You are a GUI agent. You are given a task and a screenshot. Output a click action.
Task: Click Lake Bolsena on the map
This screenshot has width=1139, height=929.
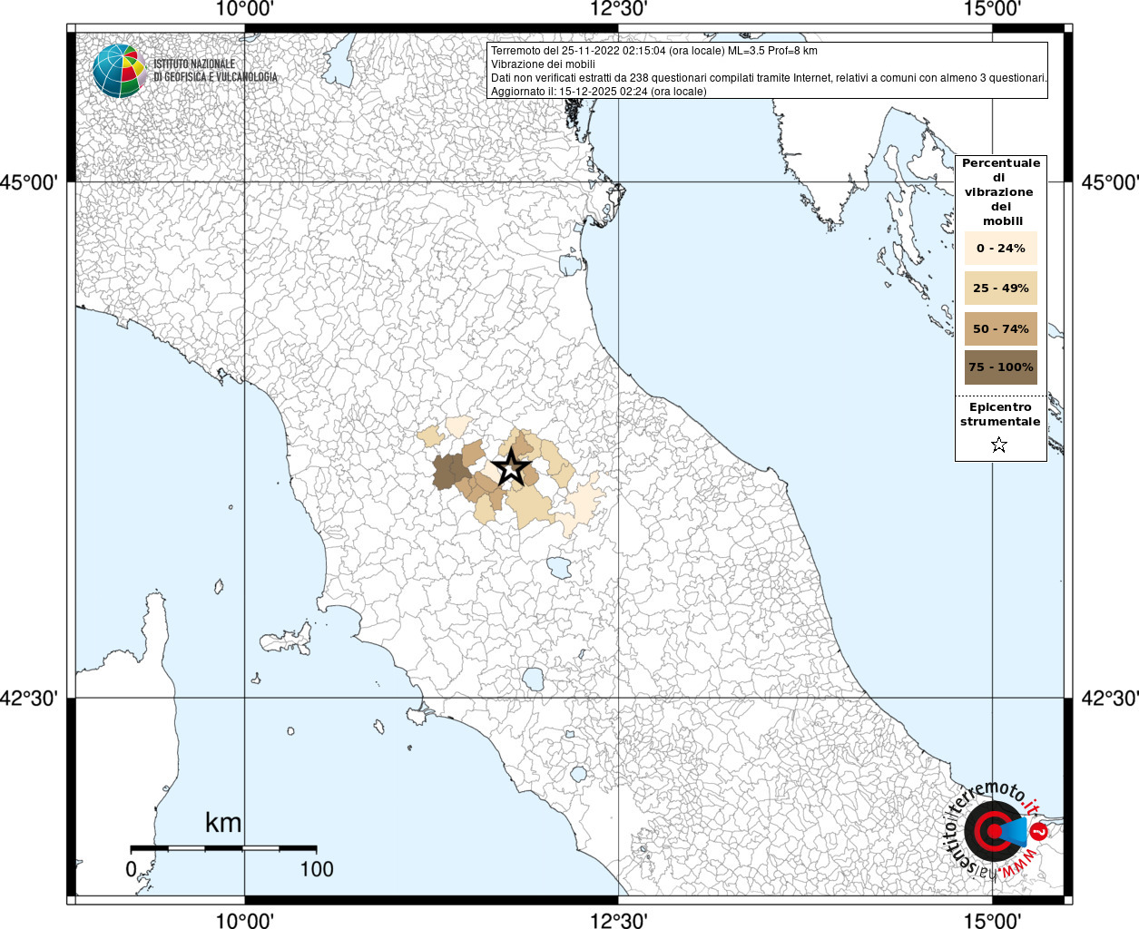point(534,678)
